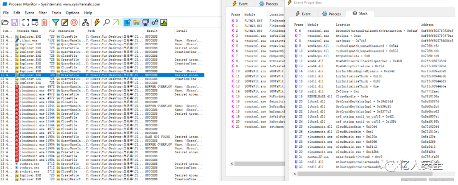Open the Filter funnel icon
458x185 pixels.
pyautogui.click(x=56, y=22)
